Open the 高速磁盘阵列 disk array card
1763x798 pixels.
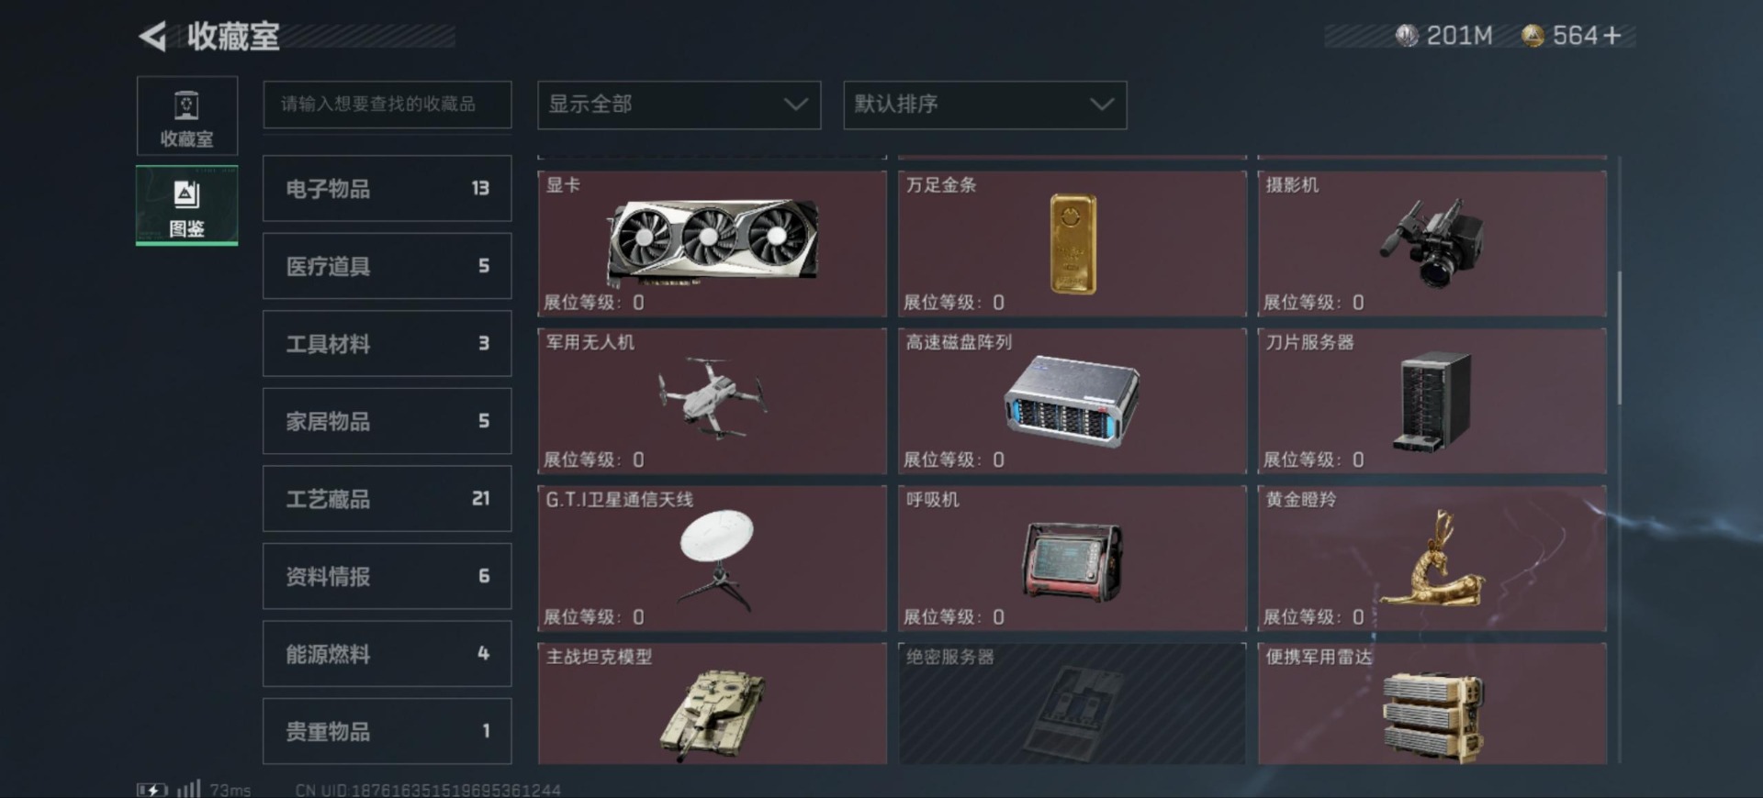1072,401
